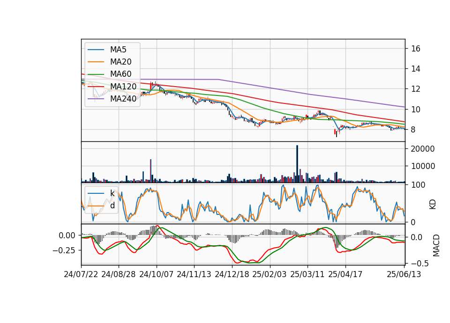450x323 pixels.
Task: Click the price axis value 14
Action: coord(415,69)
